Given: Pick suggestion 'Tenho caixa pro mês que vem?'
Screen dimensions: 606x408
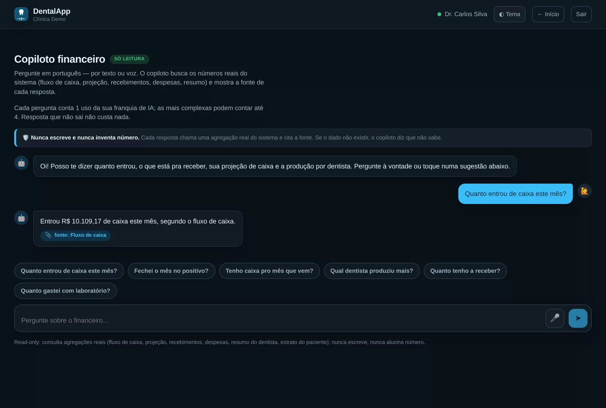Looking at the screenshot, I should [269, 271].
